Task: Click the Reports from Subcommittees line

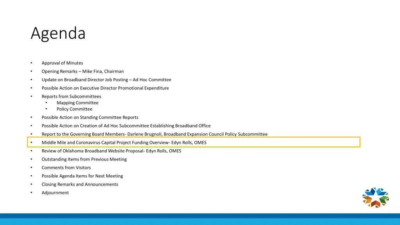Action: [71, 96]
